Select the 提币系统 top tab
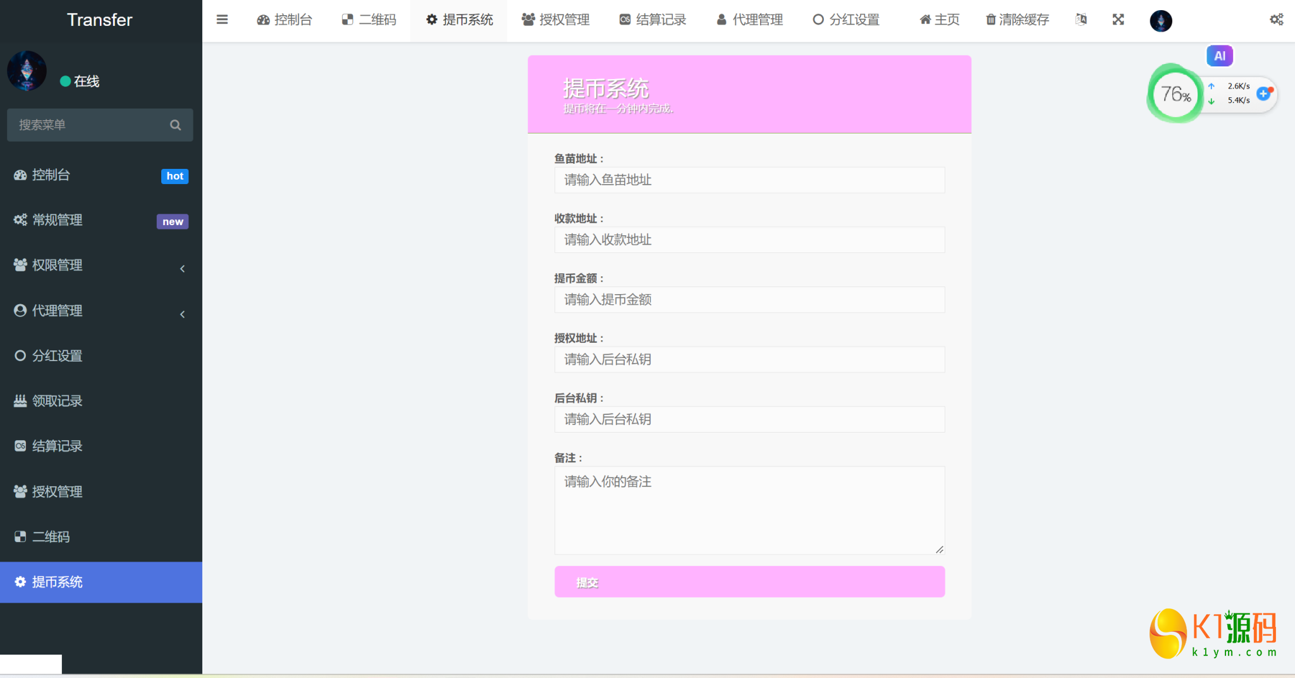The width and height of the screenshot is (1295, 678). pyautogui.click(x=459, y=20)
